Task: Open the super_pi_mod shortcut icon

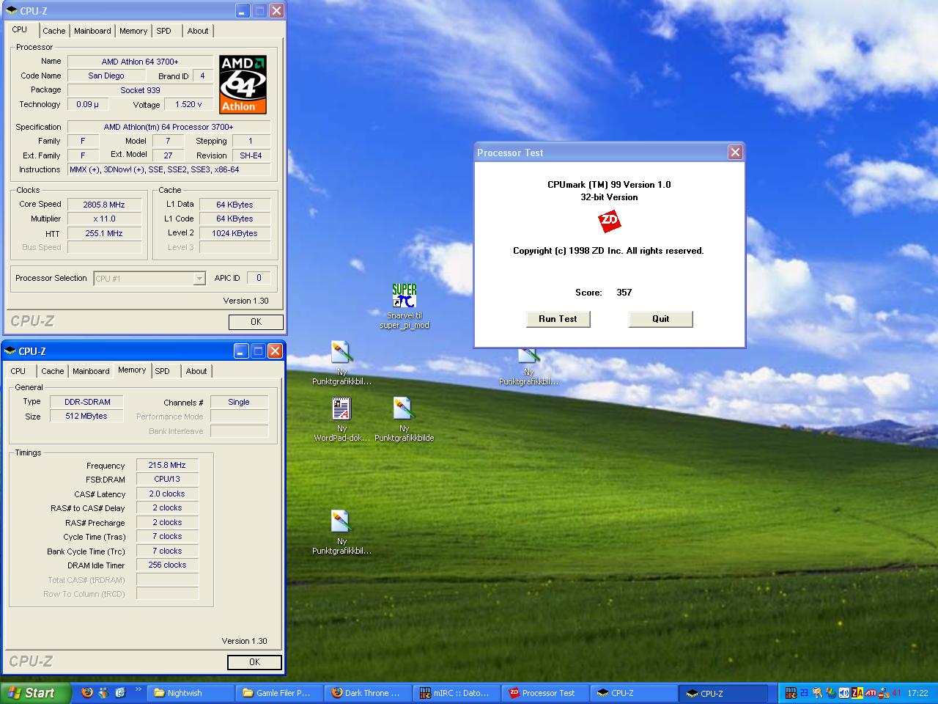Action: point(404,296)
